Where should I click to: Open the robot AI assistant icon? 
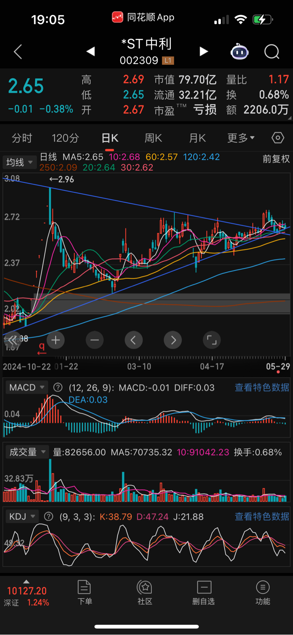pyautogui.click(x=240, y=52)
